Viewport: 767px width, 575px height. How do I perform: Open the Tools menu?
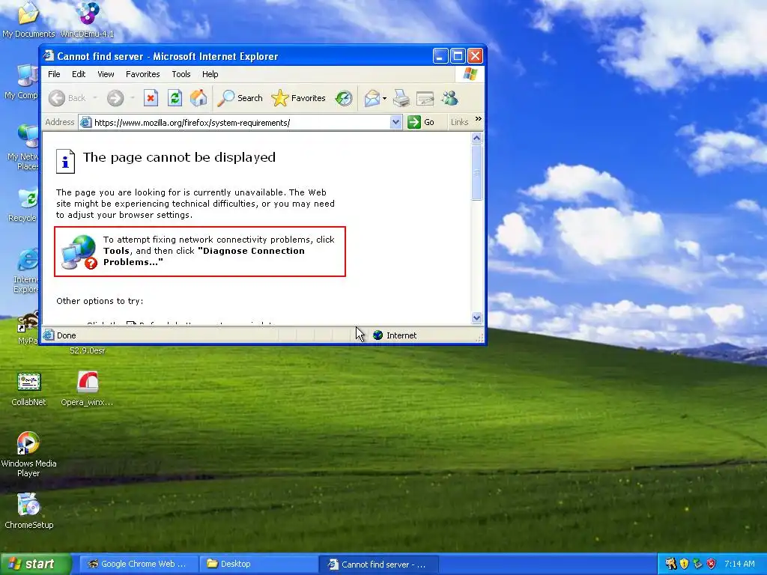tap(181, 74)
